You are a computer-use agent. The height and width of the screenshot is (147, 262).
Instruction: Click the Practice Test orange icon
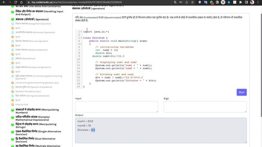pyautogui.click(x=13, y=105)
